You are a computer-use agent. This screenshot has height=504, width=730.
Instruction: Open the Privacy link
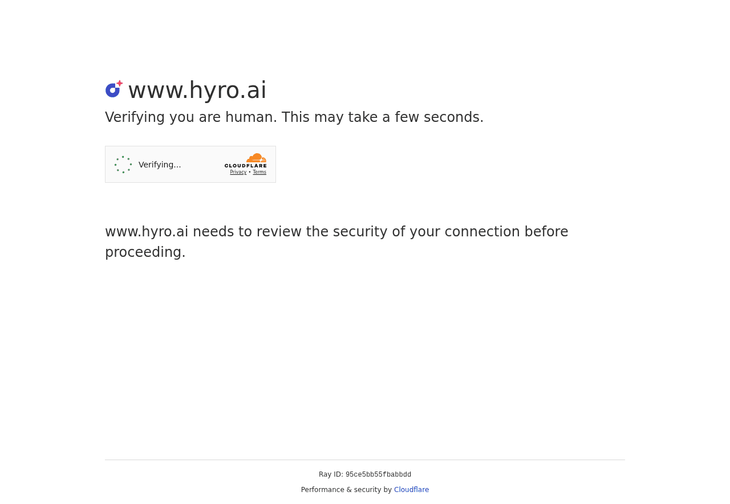click(238, 171)
